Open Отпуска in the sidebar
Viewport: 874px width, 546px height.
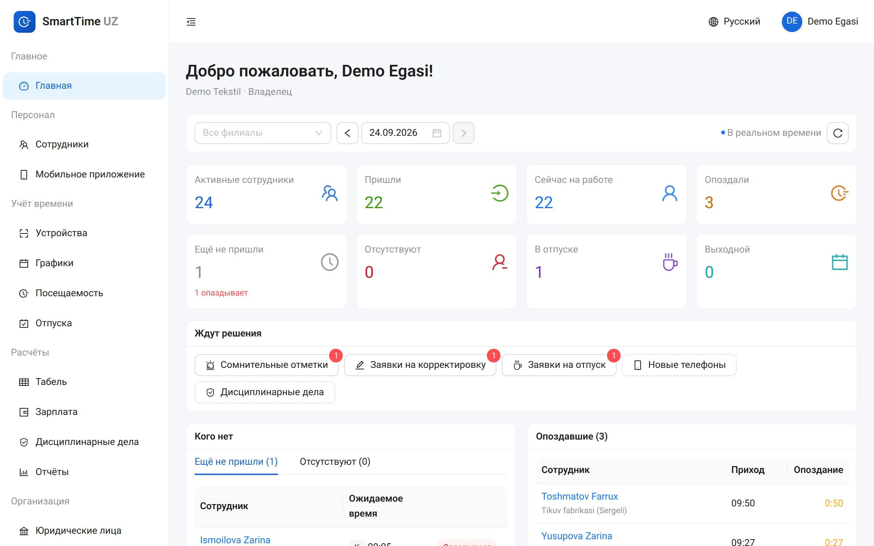point(84,323)
